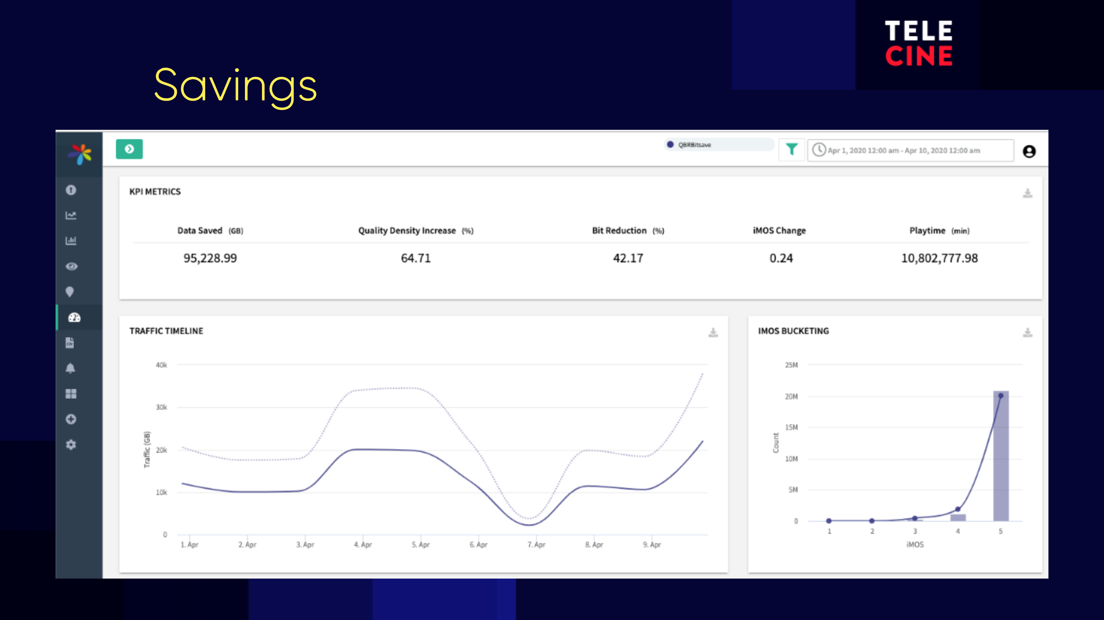The image size is (1104, 620).
Task: Click the 9. Apr axis label
Action: pyautogui.click(x=652, y=545)
